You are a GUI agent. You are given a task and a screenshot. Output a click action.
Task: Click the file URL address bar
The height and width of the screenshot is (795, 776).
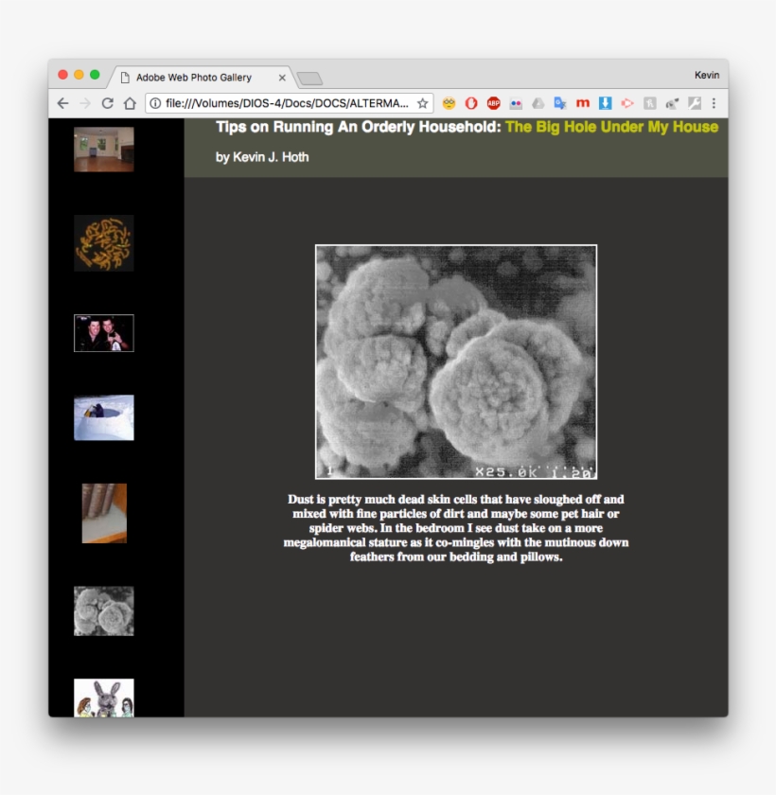(x=286, y=103)
